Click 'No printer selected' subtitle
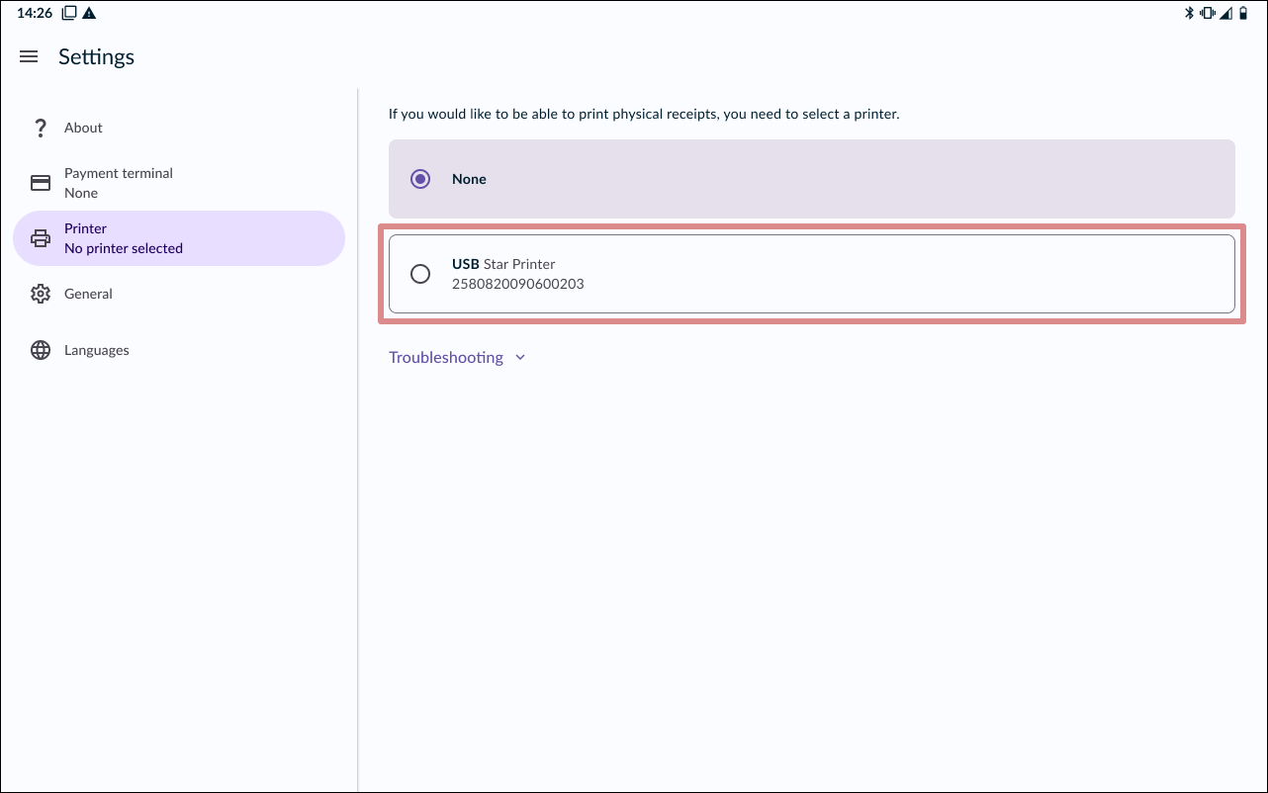Screen dimensions: 1268x793 coord(124,248)
